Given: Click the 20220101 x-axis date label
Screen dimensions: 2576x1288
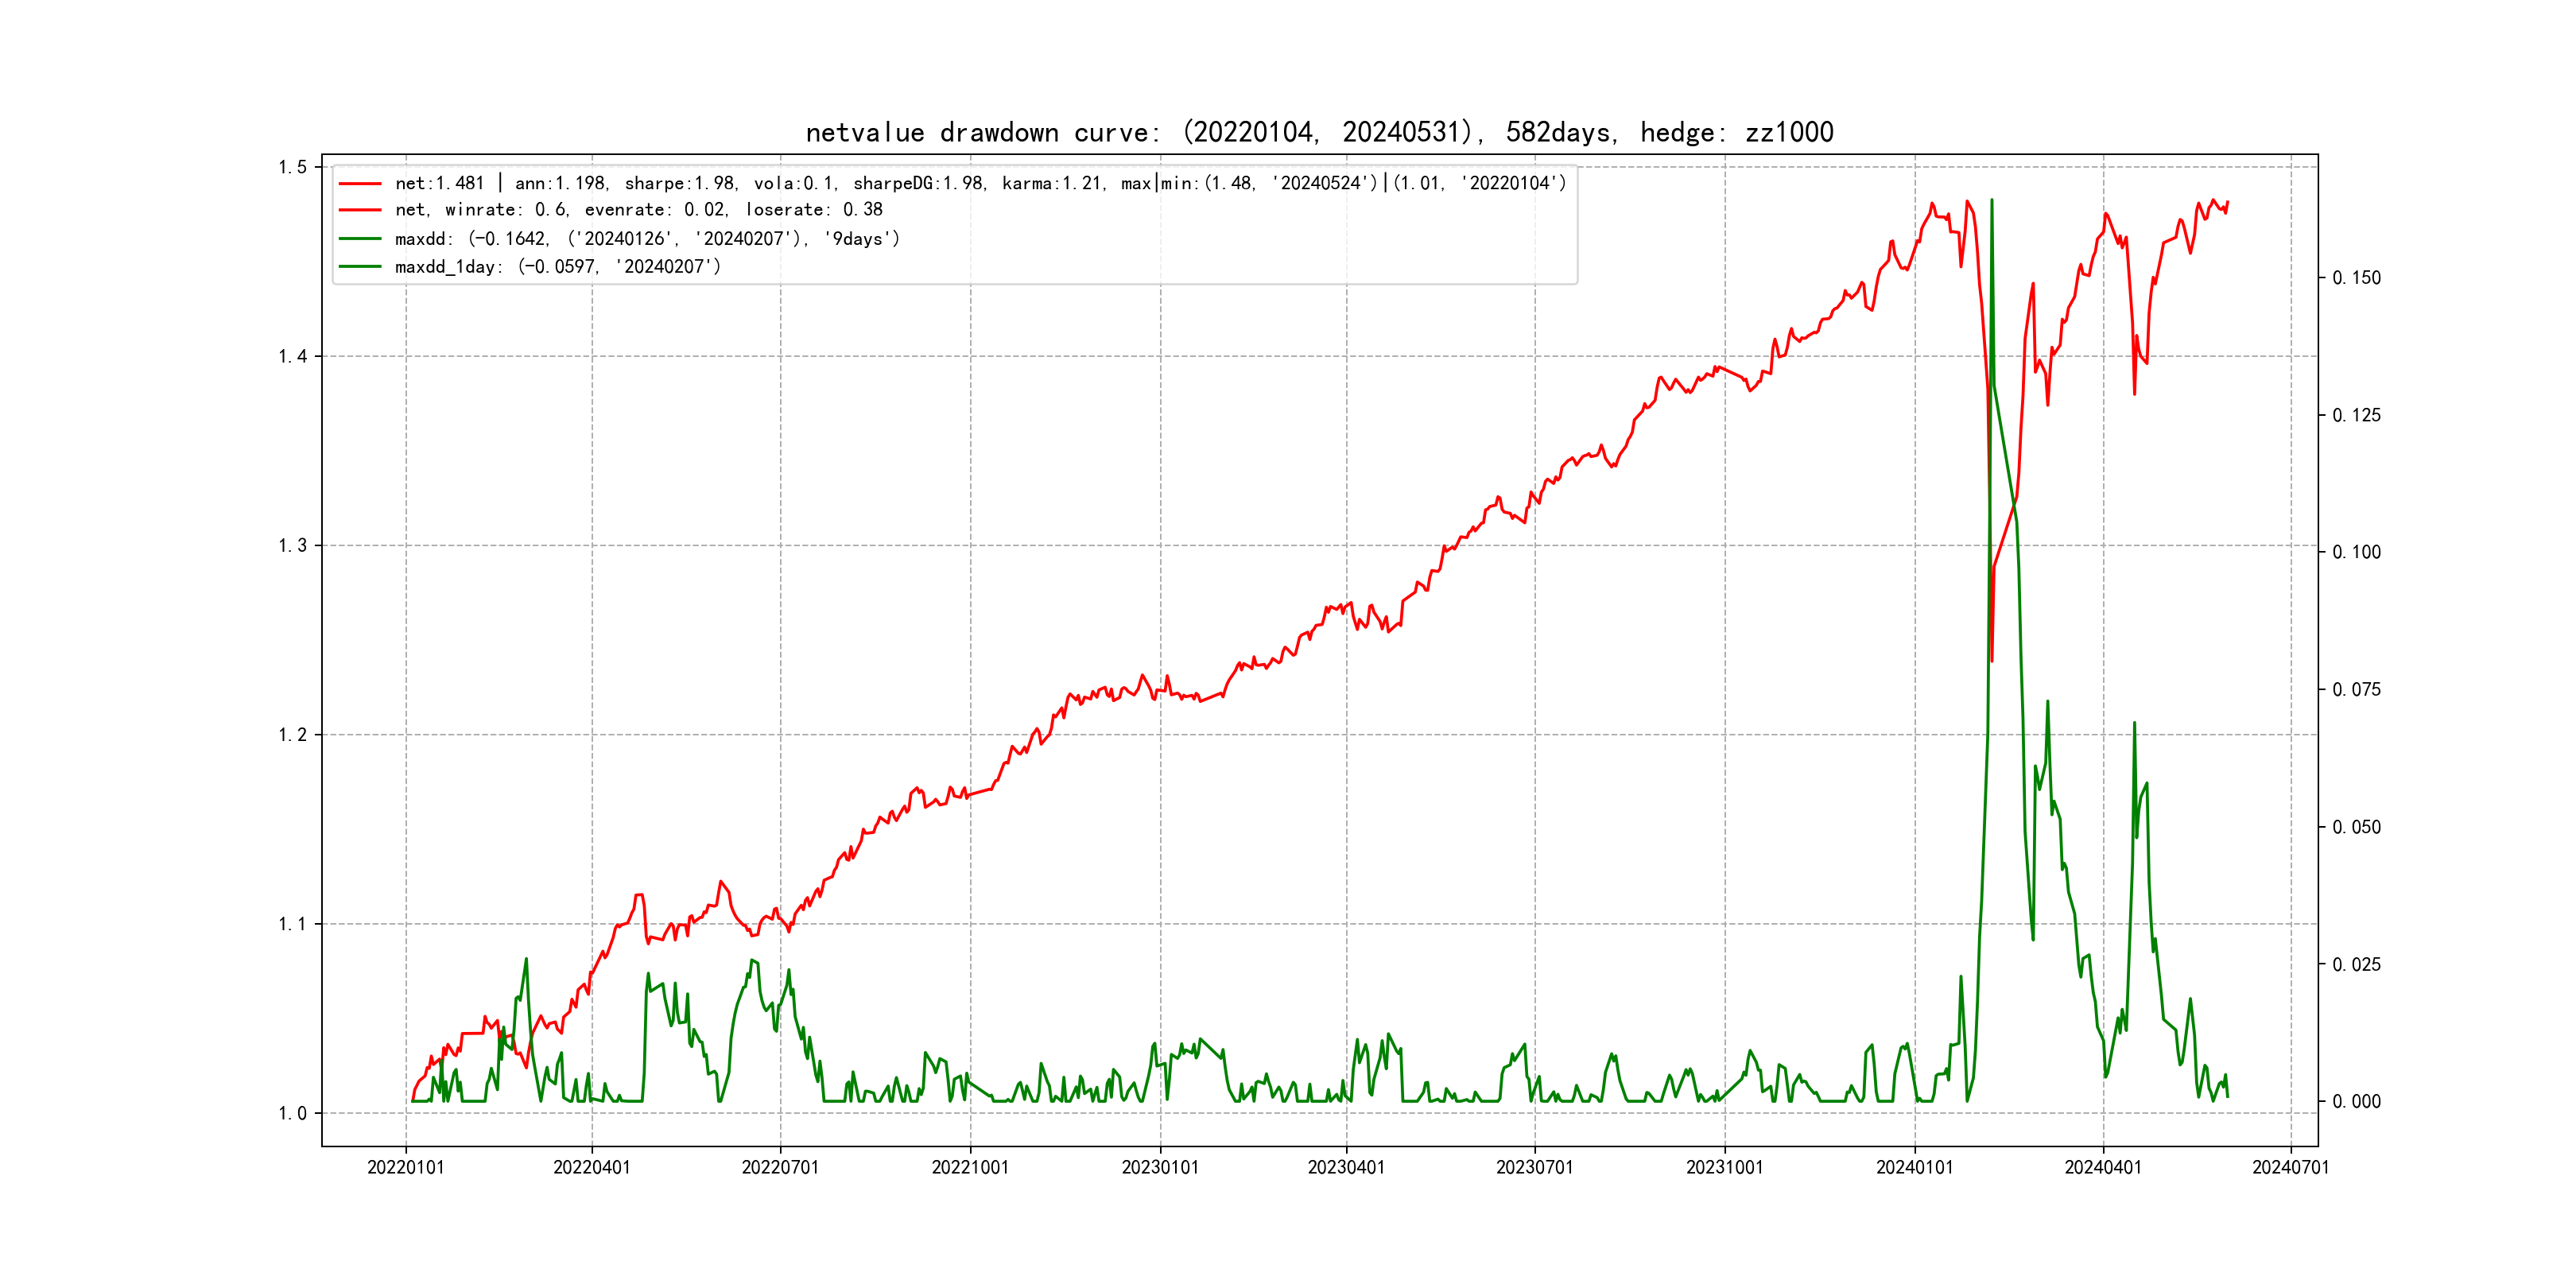Looking at the screenshot, I should tap(405, 1167).
